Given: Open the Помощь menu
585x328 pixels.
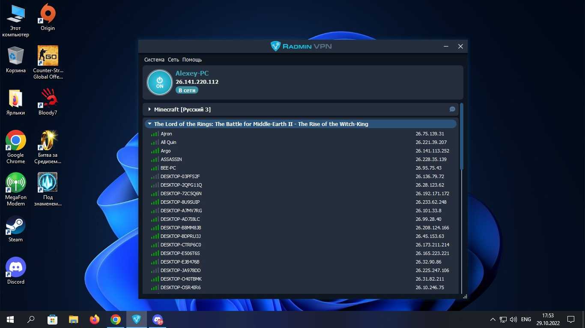Looking at the screenshot, I should coord(192,60).
